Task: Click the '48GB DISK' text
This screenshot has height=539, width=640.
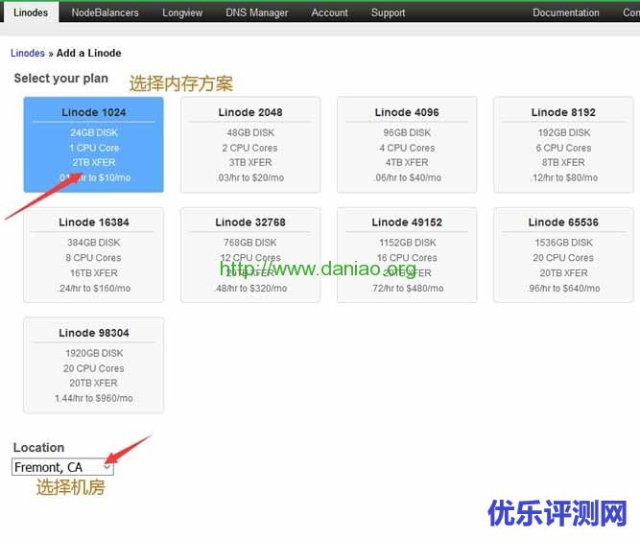Action: (250, 132)
